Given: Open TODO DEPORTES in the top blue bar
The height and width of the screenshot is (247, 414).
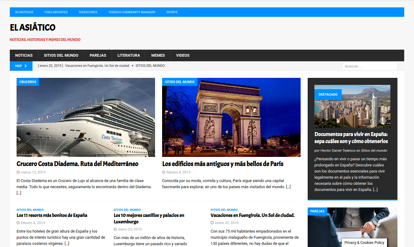Looking at the screenshot, I should 56,12.
